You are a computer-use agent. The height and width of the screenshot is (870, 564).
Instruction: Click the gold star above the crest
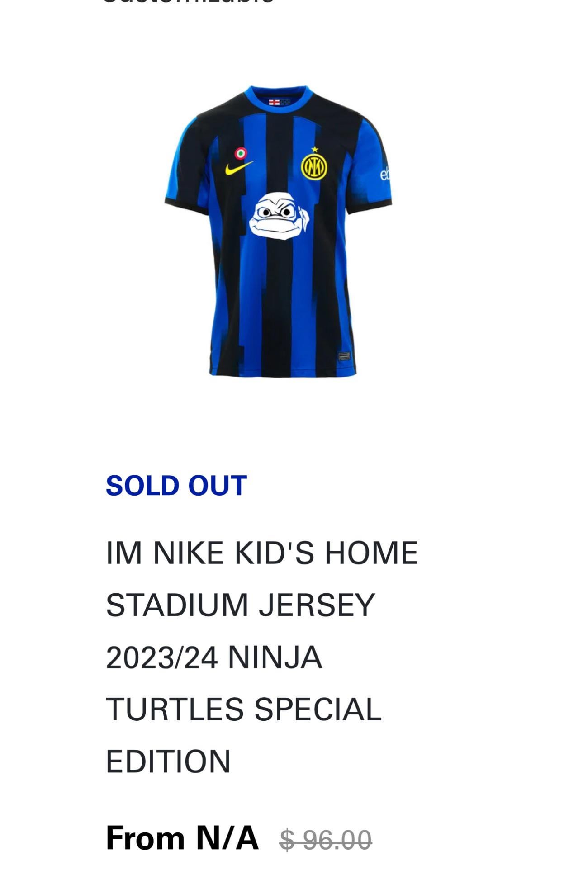(315, 149)
